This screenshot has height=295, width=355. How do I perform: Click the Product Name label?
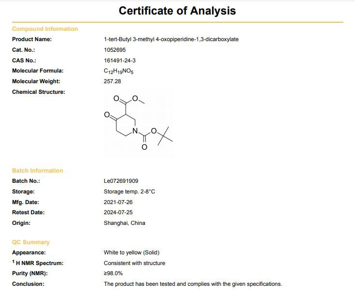pos(32,39)
